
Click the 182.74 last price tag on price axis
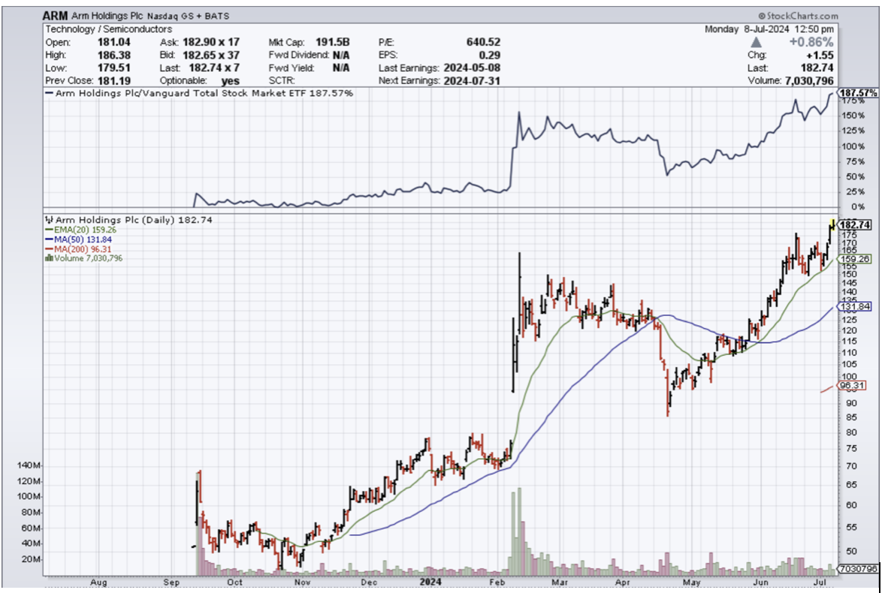(854, 224)
